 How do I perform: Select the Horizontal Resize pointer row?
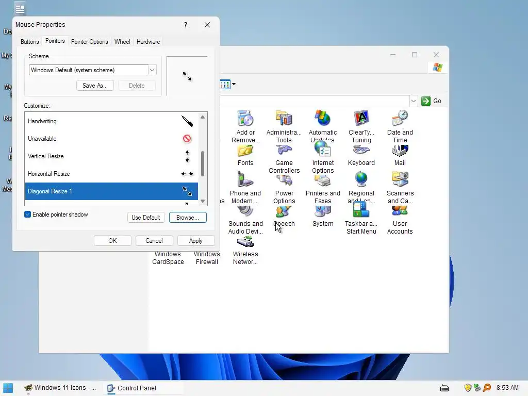click(111, 174)
